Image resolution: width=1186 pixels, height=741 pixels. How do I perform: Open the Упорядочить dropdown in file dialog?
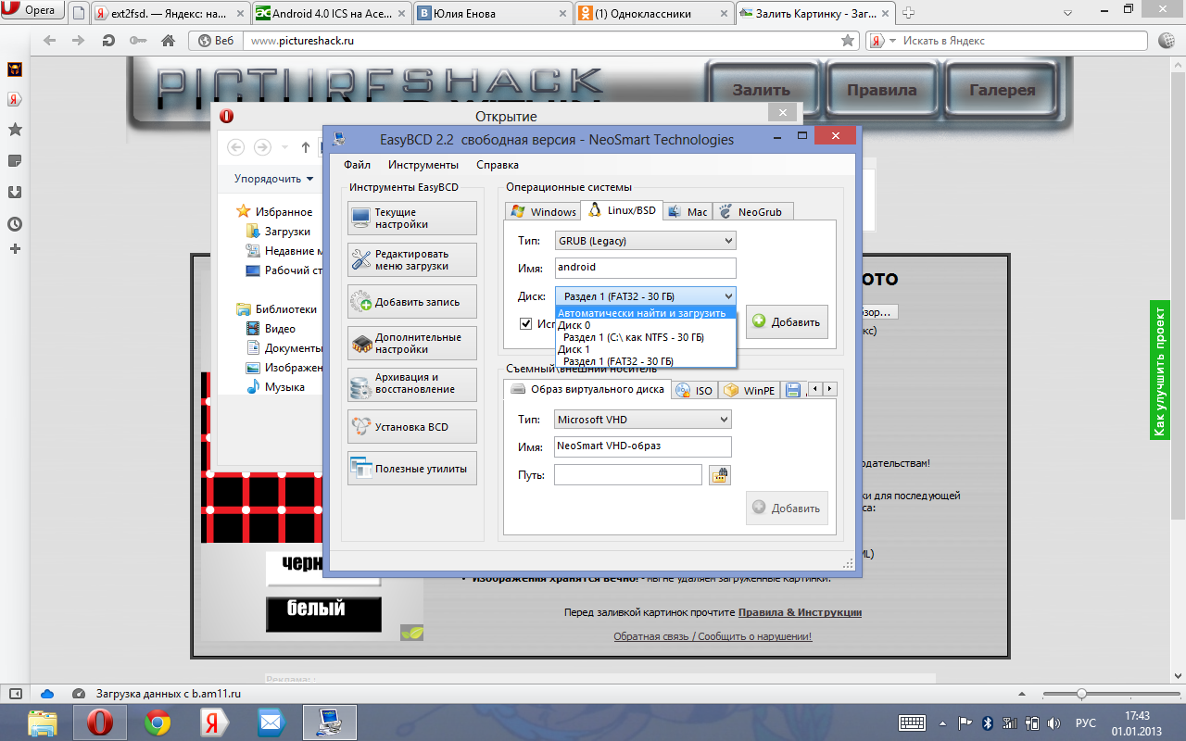tap(273, 179)
